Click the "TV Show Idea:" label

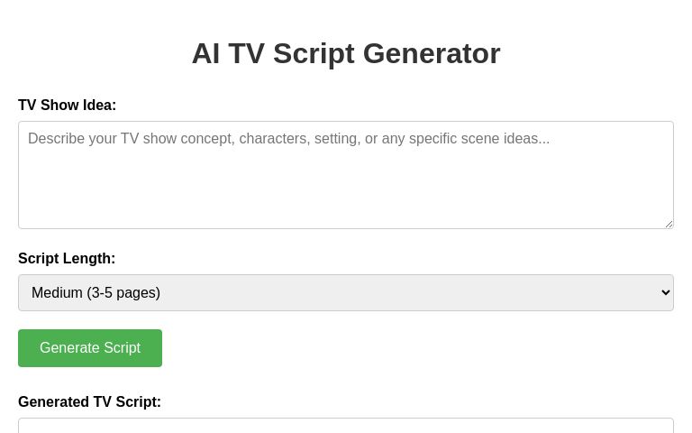pos(67,106)
